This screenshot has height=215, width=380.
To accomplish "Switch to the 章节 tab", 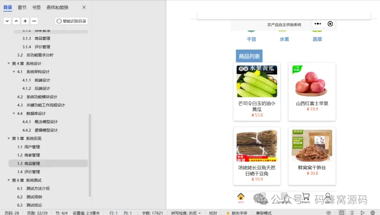I will point(22,7).
